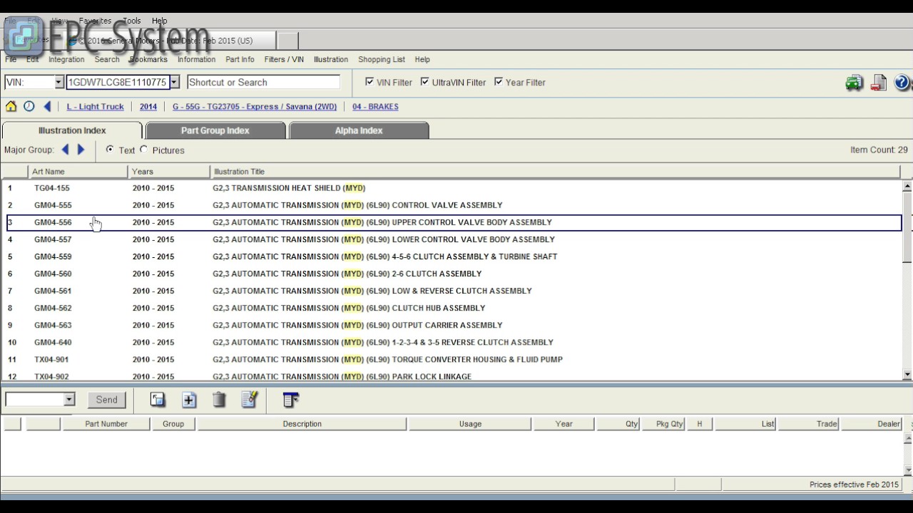The width and height of the screenshot is (913, 513).
Task: Select the Pictures radio button
Action: [x=144, y=150]
